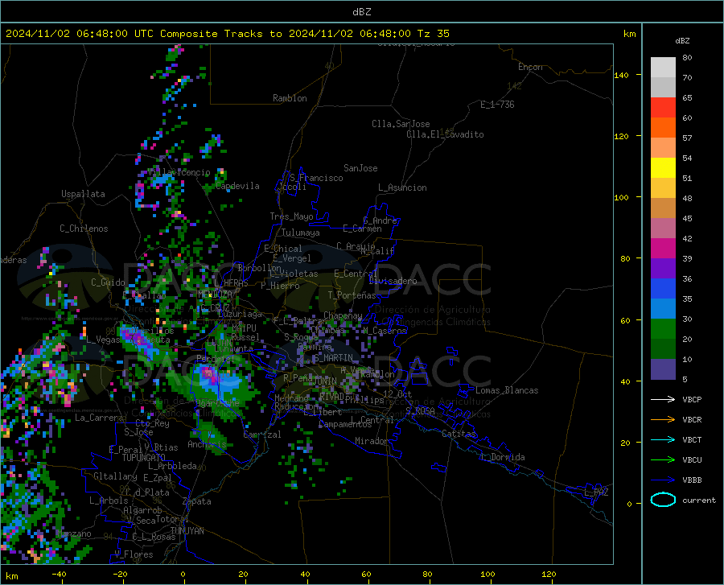The image size is (724, 585).
Task: Click the dBZ title at the top
Action: 361,12
